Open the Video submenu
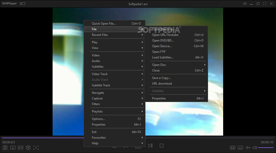Image resolution: width=276 pixels, height=153 pixels. pos(114,55)
